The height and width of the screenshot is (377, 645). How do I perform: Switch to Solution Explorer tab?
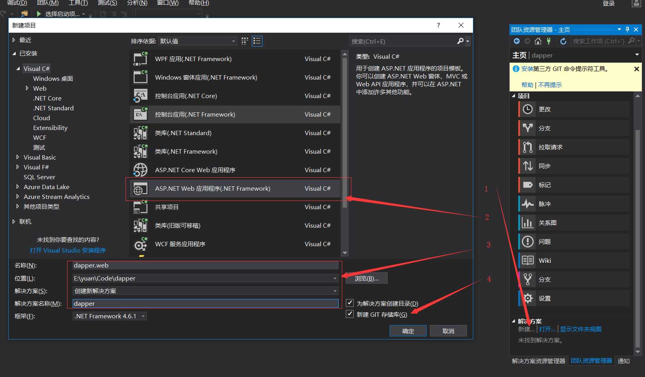(x=538, y=361)
